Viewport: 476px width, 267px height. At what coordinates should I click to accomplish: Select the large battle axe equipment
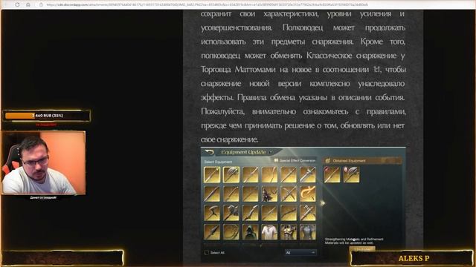[x=231, y=174]
